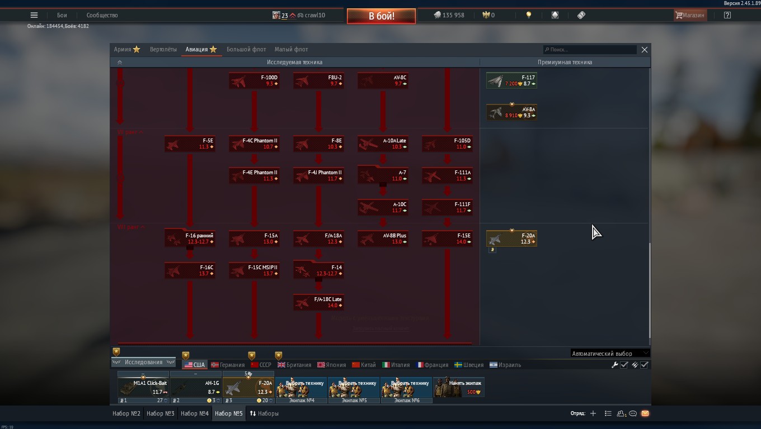Select Британия nation
Viewport: 761px width, 429px height.
click(x=294, y=365)
